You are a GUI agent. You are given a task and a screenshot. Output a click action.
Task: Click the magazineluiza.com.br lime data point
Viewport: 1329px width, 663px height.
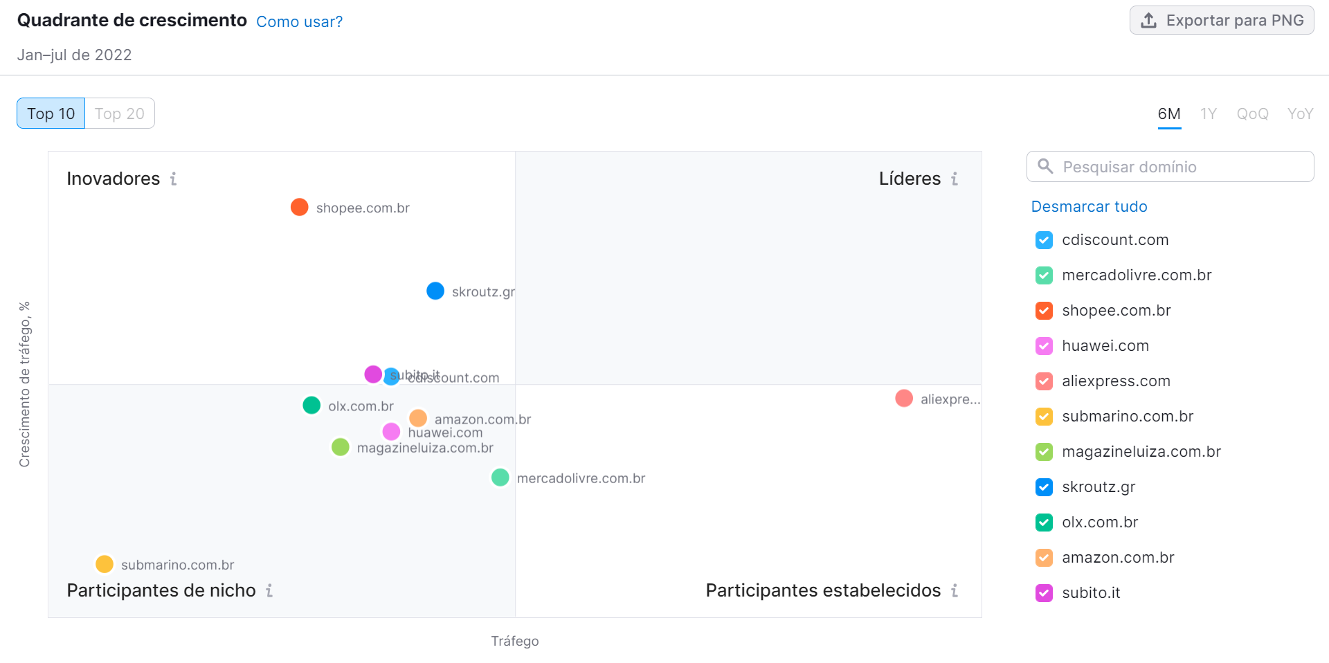point(340,447)
